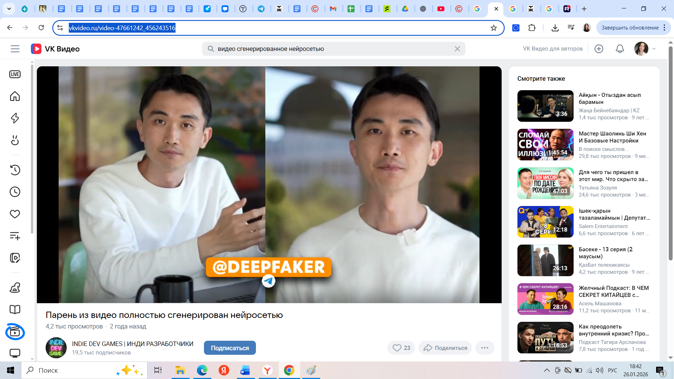
Task: Bookmark this page with star icon
Action: click(494, 28)
